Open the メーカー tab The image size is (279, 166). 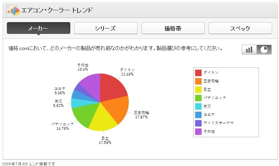tap(39, 28)
